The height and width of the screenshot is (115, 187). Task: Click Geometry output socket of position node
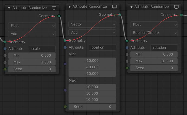point(120,15)
